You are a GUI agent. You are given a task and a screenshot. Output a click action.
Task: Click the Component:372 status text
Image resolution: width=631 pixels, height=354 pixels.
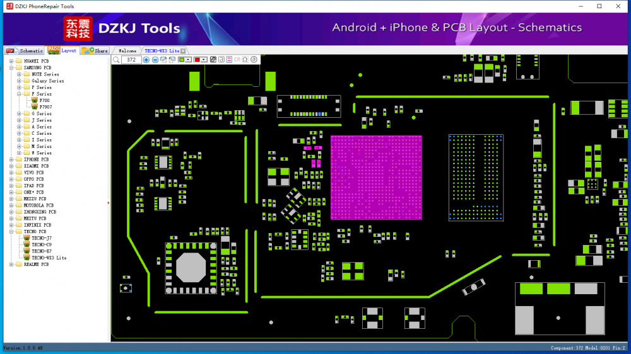point(566,348)
